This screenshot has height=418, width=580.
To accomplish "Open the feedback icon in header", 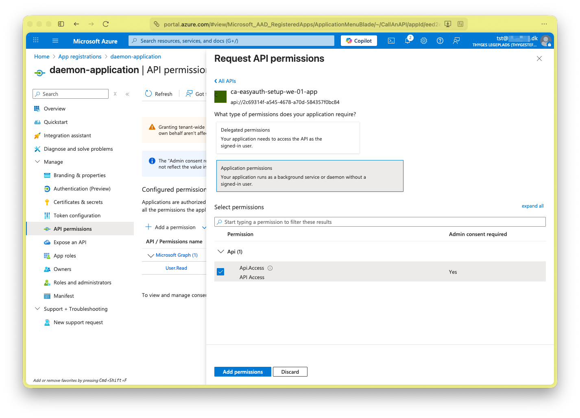I will pyautogui.click(x=456, y=41).
